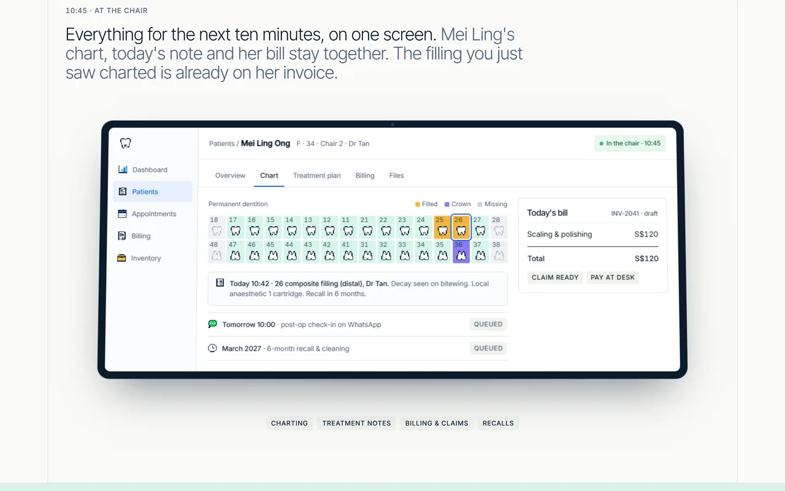
Task: Click the INV-2041 draft invoice label
Action: tap(635, 214)
